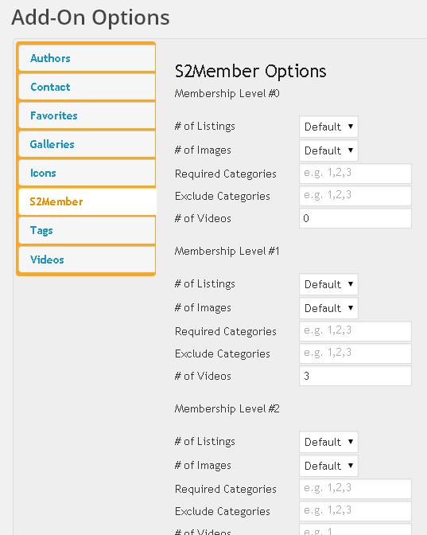This screenshot has height=535, width=427.
Task: Focus Level #1 # of Videos field
Action: tap(355, 376)
